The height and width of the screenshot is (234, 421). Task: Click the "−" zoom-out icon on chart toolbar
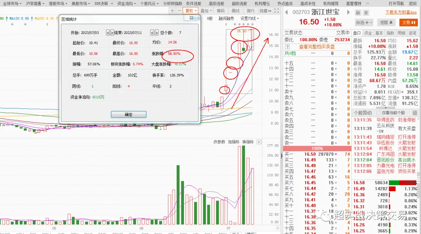(180, 11)
